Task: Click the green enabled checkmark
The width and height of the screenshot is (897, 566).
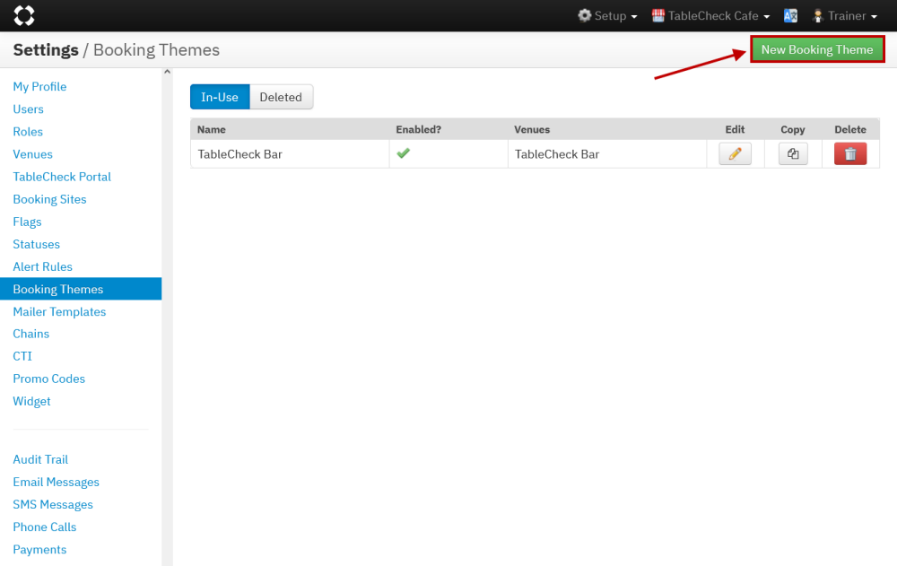Action: pos(404,152)
